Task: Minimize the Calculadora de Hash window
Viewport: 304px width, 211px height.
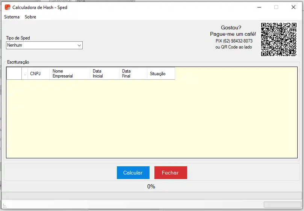Action: pyautogui.click(x=259, y=8)
